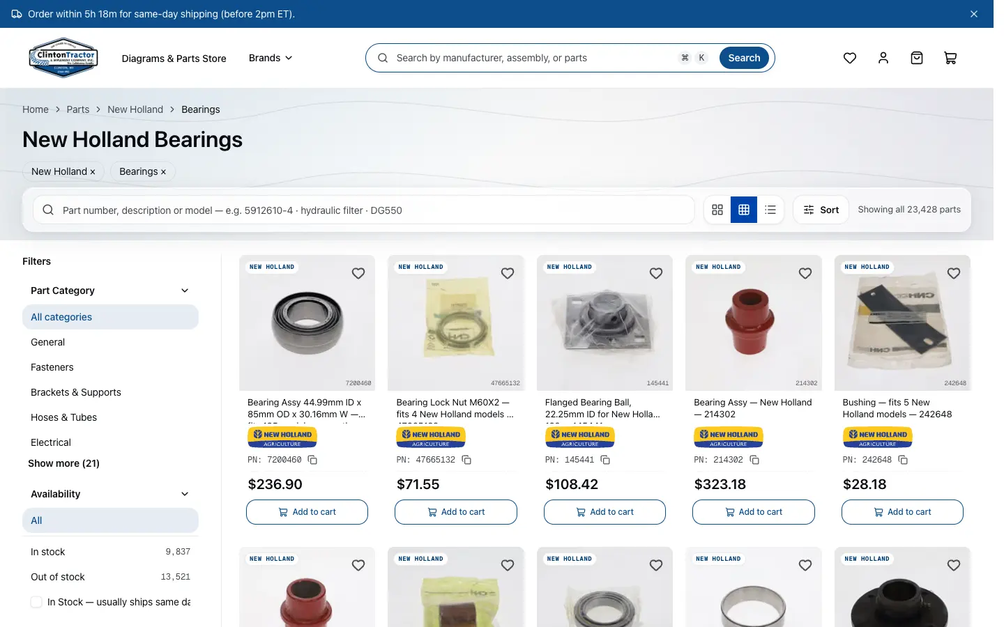This screenshot has width=1004, height=627.
Task: Expand Show more (21) categories
Action: [x=63, y=463]
